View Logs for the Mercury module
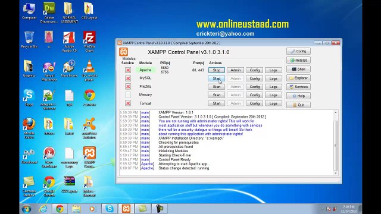 click(x=273, y=95)
